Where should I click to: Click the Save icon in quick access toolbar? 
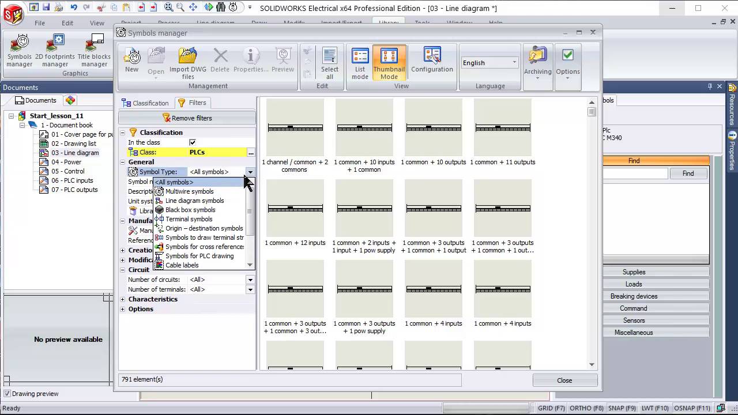tap(46, 7)
